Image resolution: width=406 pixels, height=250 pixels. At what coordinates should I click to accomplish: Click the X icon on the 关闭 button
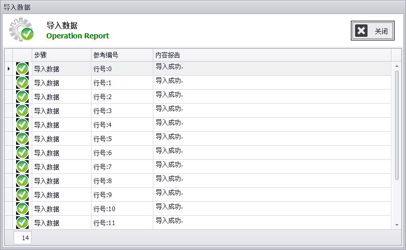[361, 31]
